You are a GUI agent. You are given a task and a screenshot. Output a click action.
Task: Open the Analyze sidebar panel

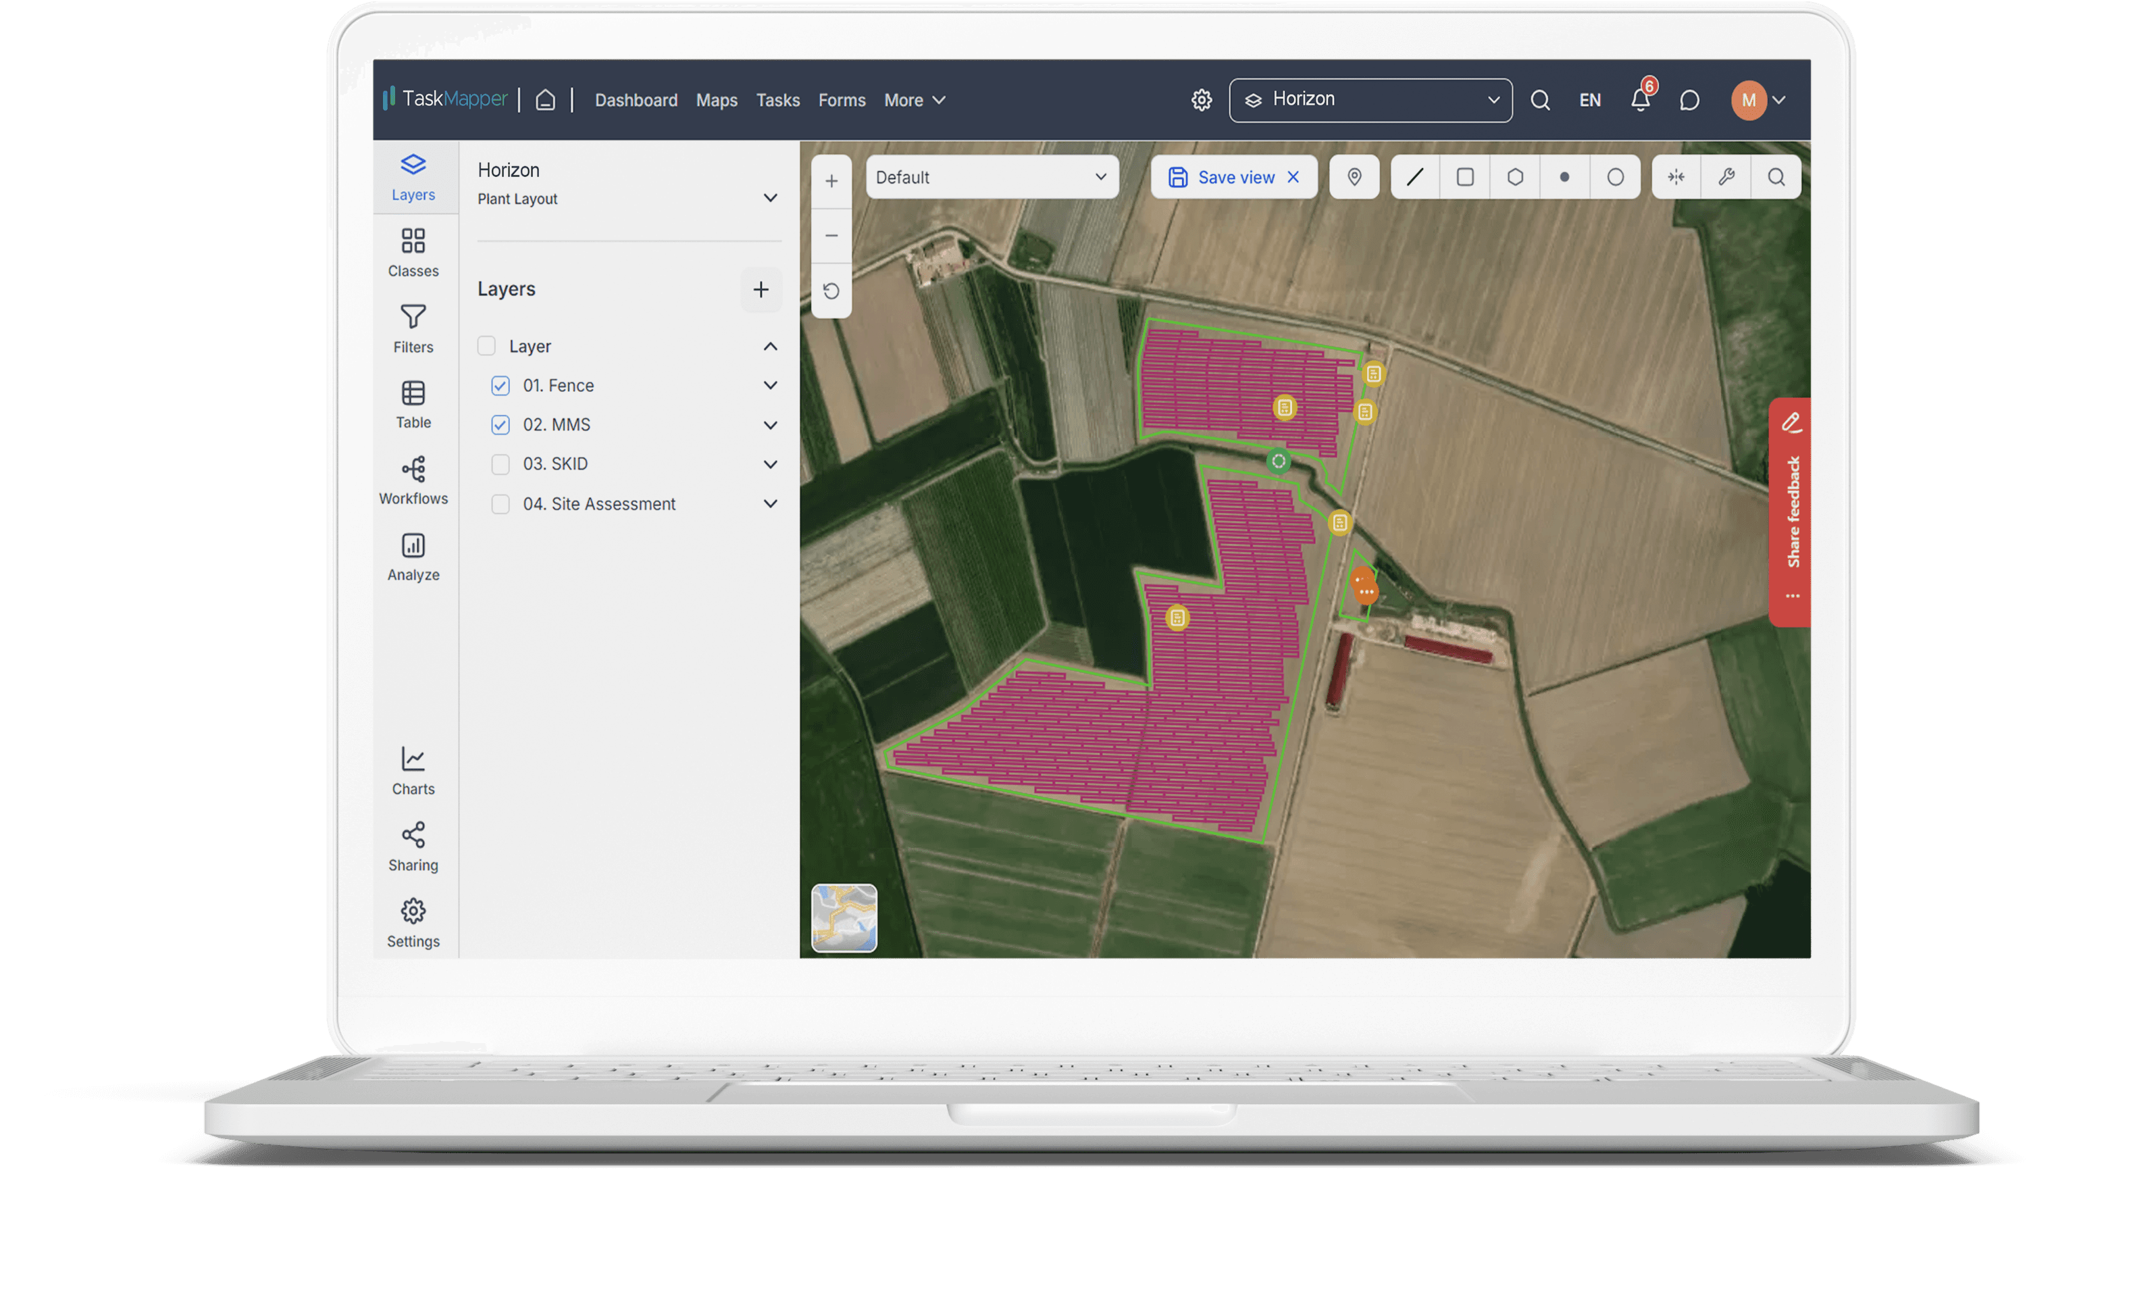point(413,556)
